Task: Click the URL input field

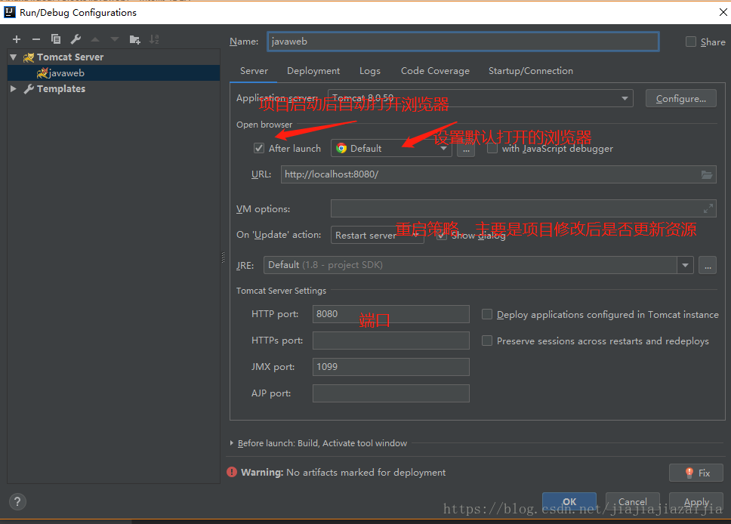Action: [498, 174]
